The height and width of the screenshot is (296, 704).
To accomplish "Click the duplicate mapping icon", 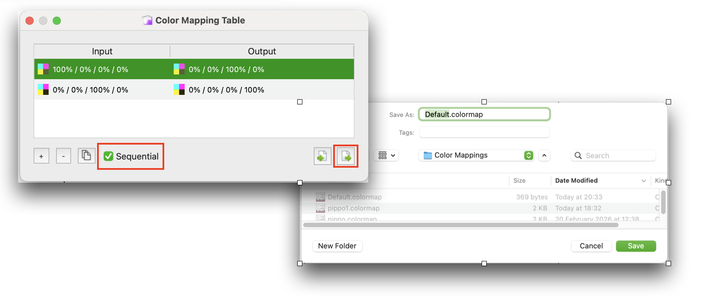I will click(86, 156).
